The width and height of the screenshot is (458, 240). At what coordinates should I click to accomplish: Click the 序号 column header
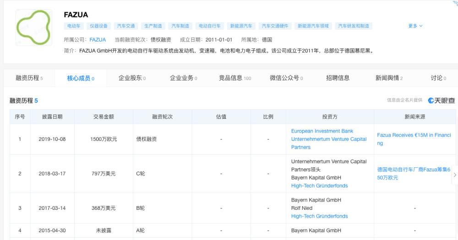click(x=20, y=117)
